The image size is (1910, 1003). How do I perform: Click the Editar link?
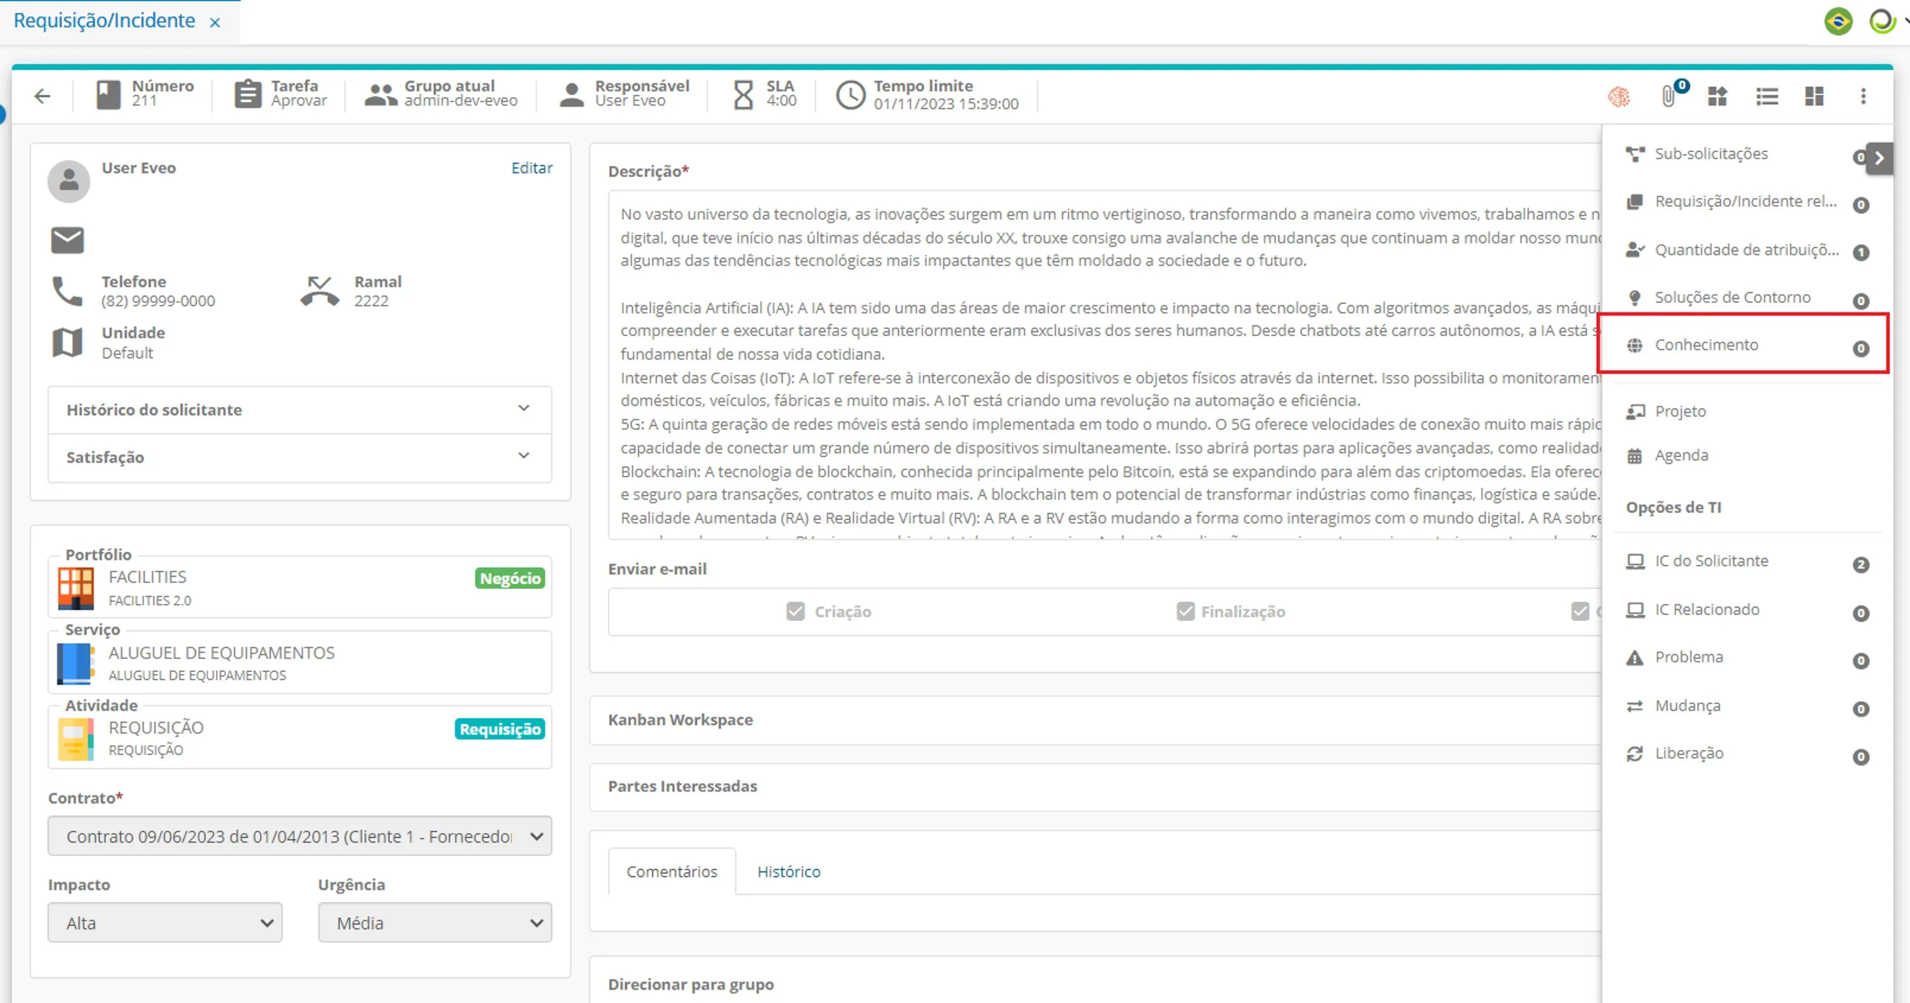click(531, 168)
